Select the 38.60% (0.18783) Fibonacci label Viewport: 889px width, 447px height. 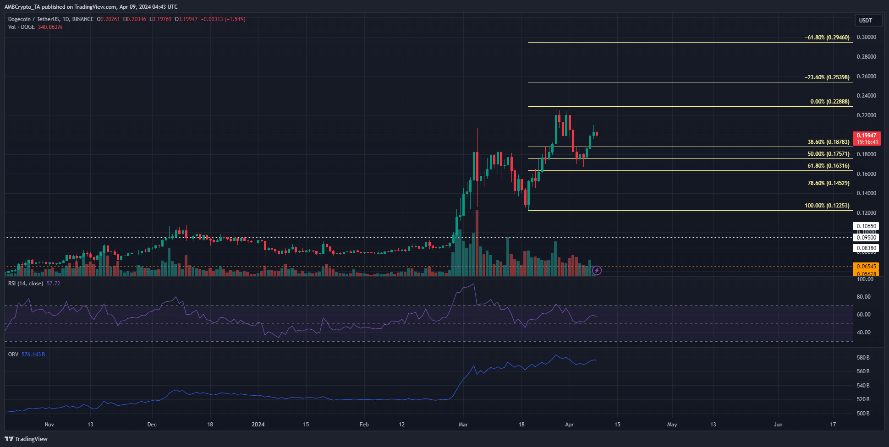829,142
